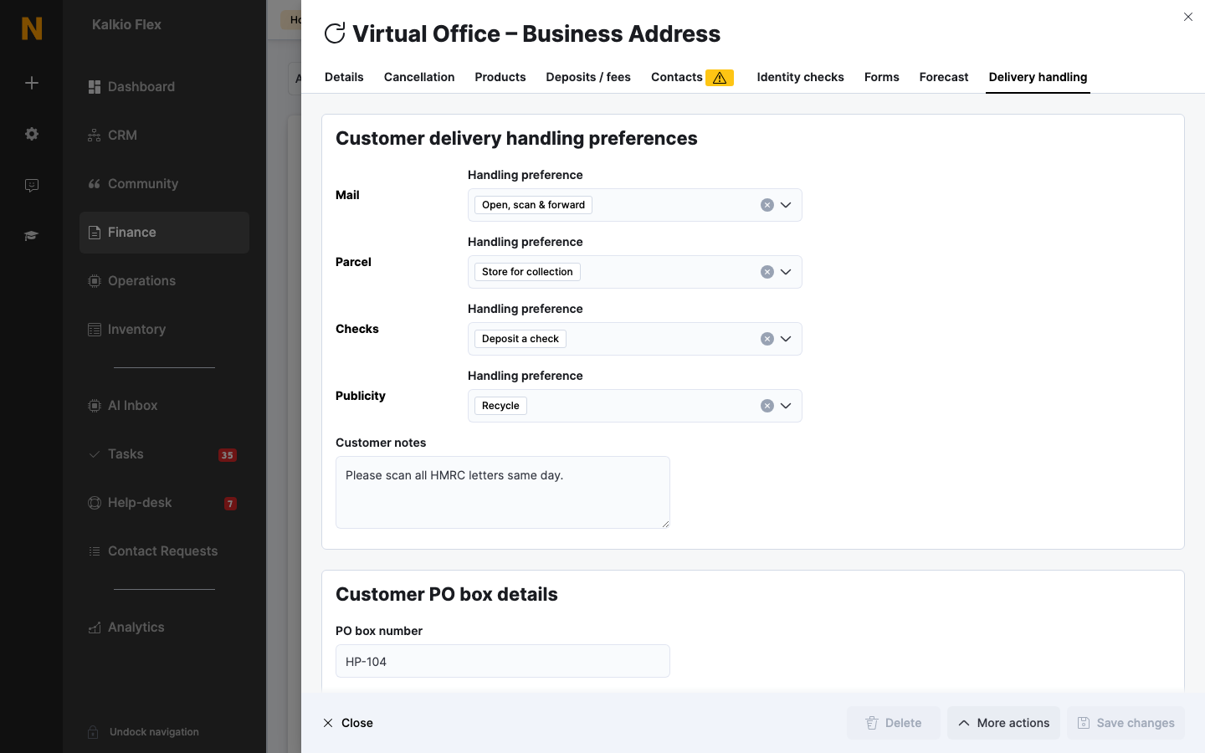Open the Products tab
The height and width of the screenshot is (753, 1205).
[500, 77]
